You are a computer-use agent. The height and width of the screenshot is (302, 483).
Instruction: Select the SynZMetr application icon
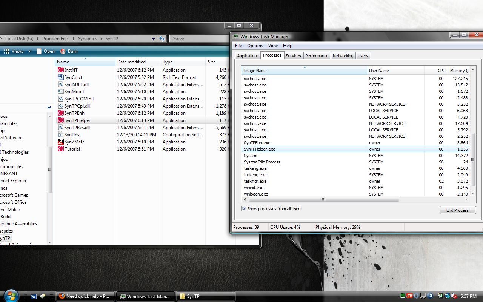click(x=60, y=142)
